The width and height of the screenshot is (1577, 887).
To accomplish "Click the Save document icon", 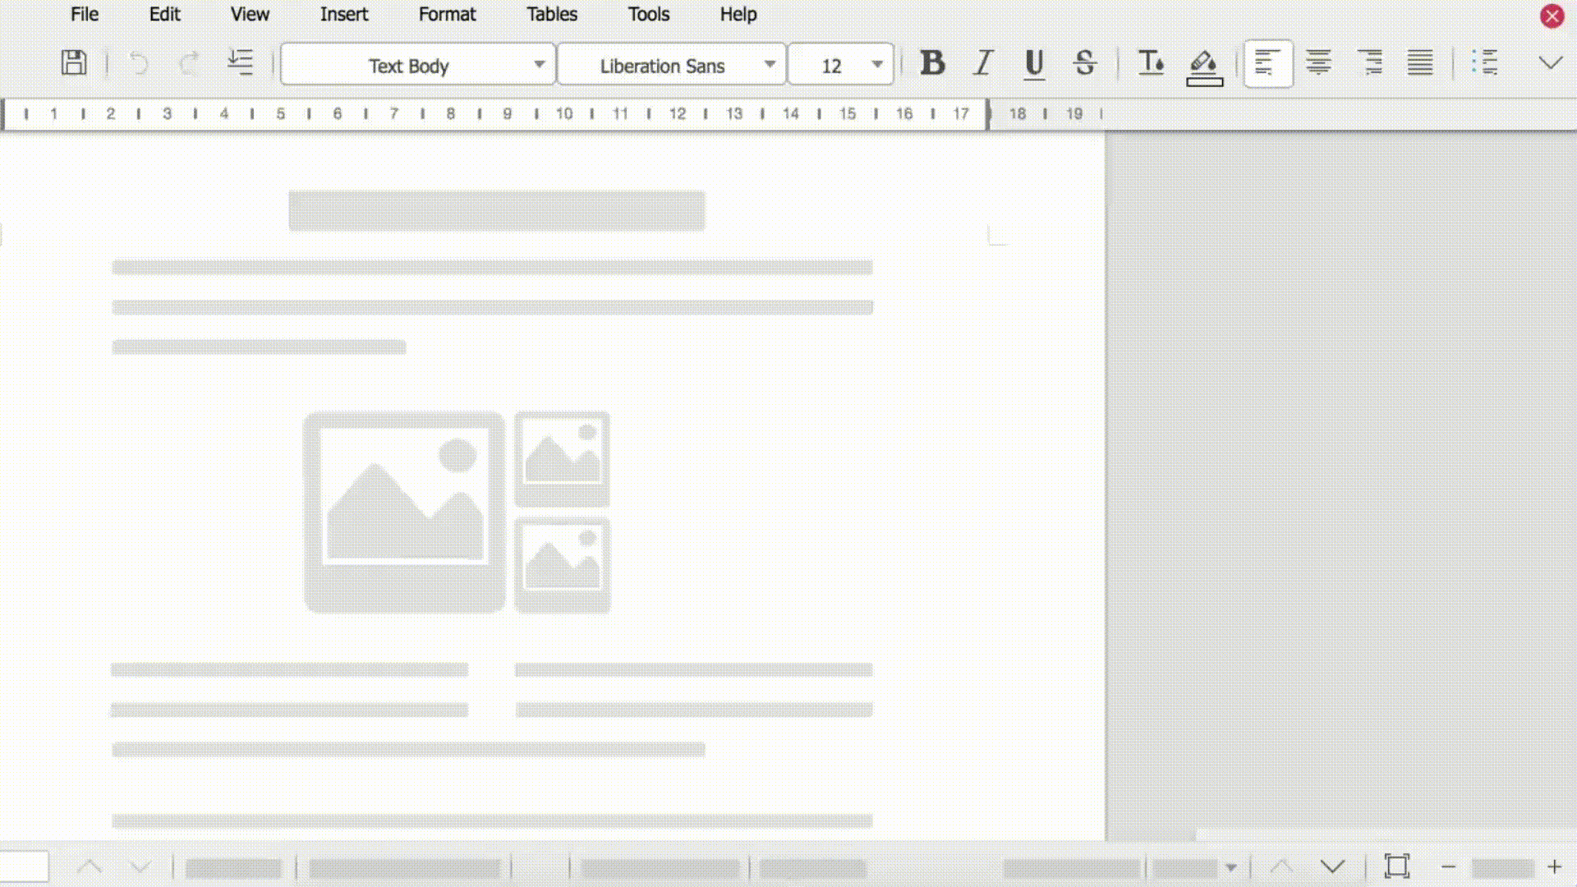I will [74, 63].
